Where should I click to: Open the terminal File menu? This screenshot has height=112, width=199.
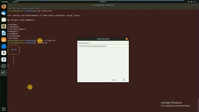click(x=9, y=8)
